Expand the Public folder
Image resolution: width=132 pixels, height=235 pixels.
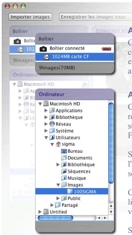58,198
